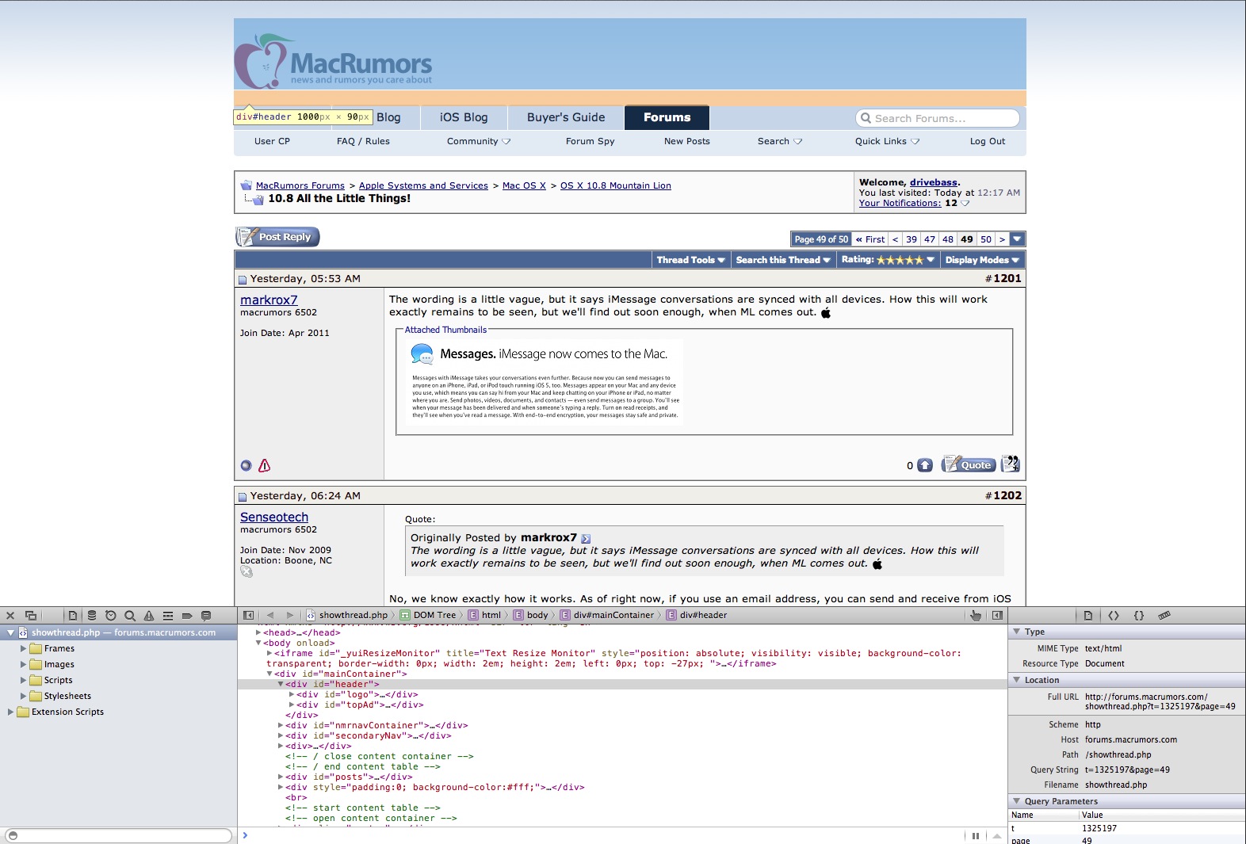Expand the div id="posts" node
Image resolution: width=1246 pixels, height=844 pixels.
[x=281, y=777]
